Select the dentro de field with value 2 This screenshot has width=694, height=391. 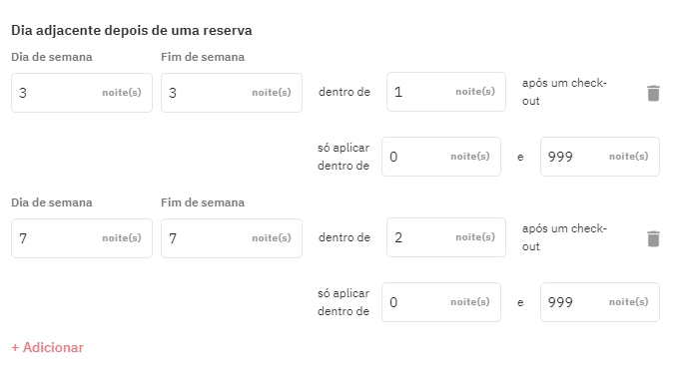(x=446, y=237)
